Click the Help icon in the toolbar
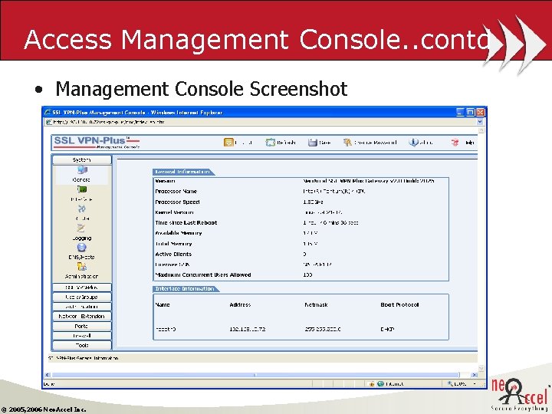Viewport: 552px width, 414px height. point(455,143)
